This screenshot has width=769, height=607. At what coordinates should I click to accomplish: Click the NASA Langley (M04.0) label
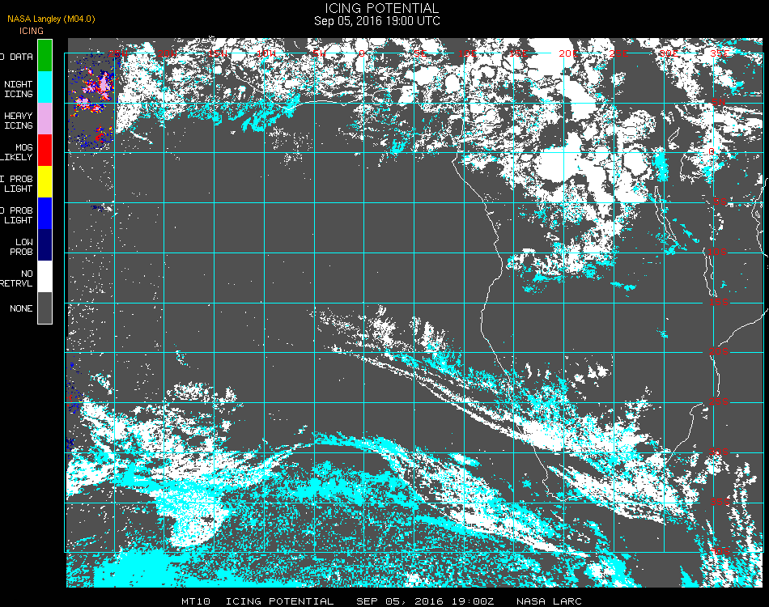tap(51, 19)
